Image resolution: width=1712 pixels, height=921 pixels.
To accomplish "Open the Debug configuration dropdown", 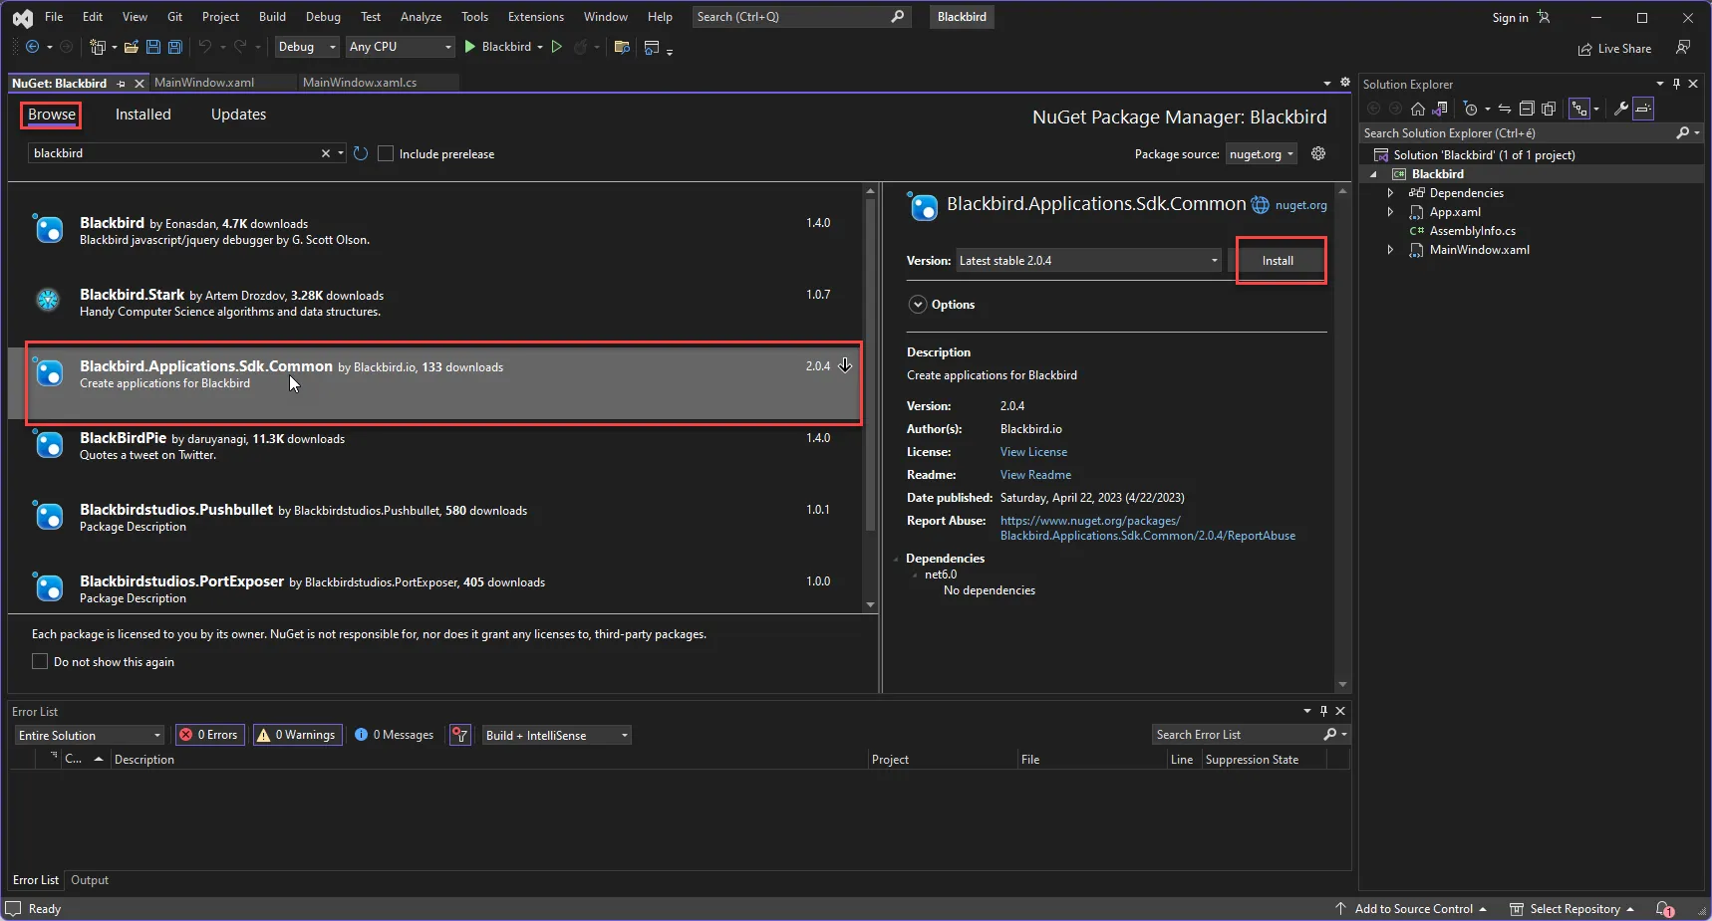I will [307, 47].
